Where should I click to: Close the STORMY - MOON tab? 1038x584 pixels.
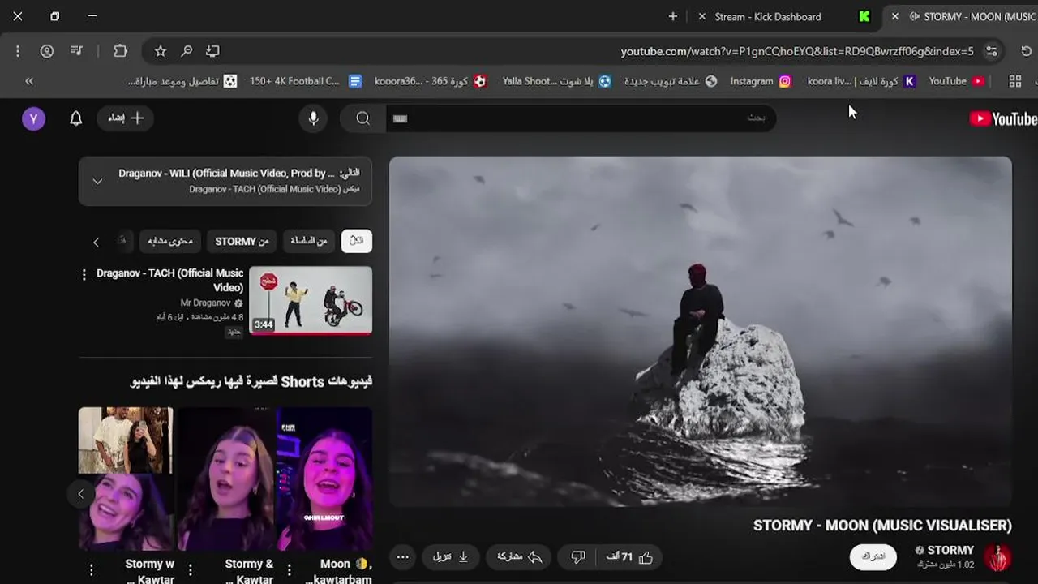pos(894,16)
